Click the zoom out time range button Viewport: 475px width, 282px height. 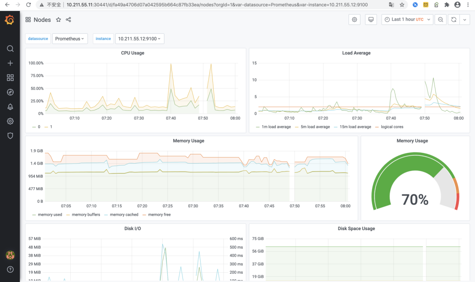(440, 19)
